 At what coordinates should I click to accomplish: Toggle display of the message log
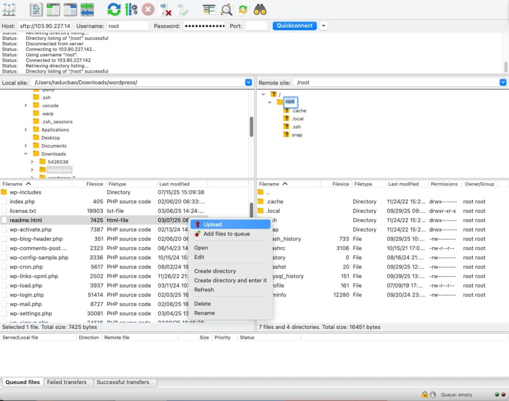click(x=36, y=9)
